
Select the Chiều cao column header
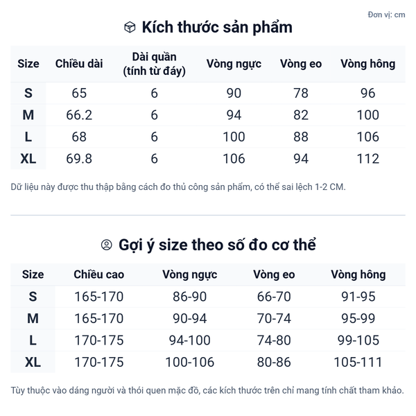coord(99,275)
